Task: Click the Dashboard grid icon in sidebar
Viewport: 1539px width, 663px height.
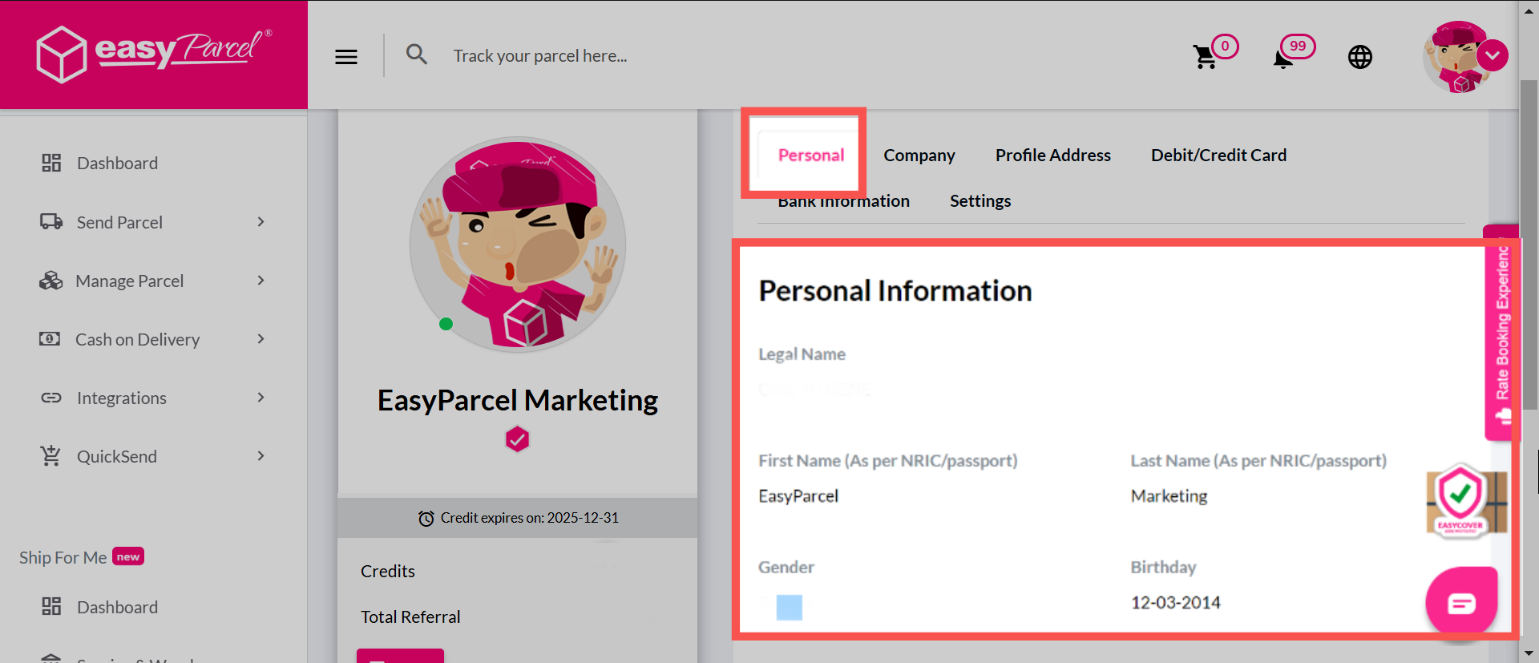Action: pos(51,163)
